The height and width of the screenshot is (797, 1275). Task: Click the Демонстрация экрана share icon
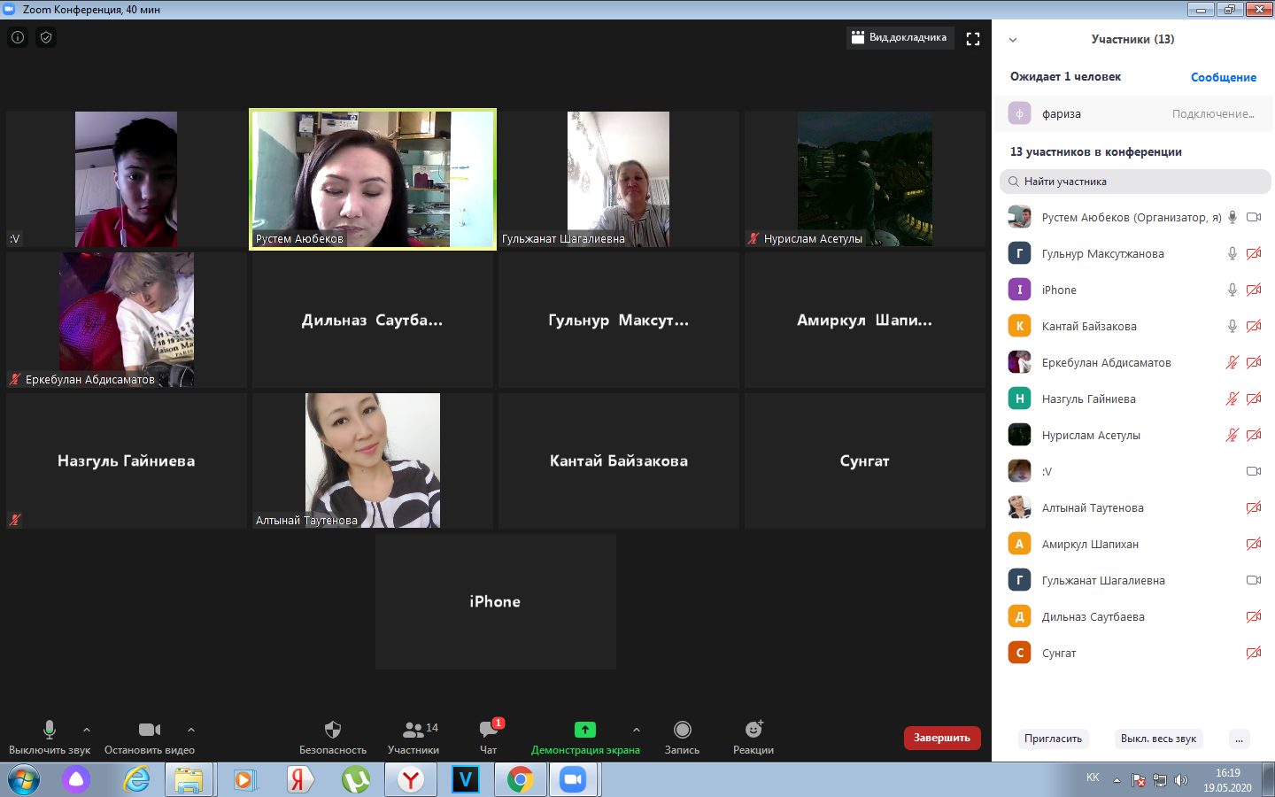(585, 730)
